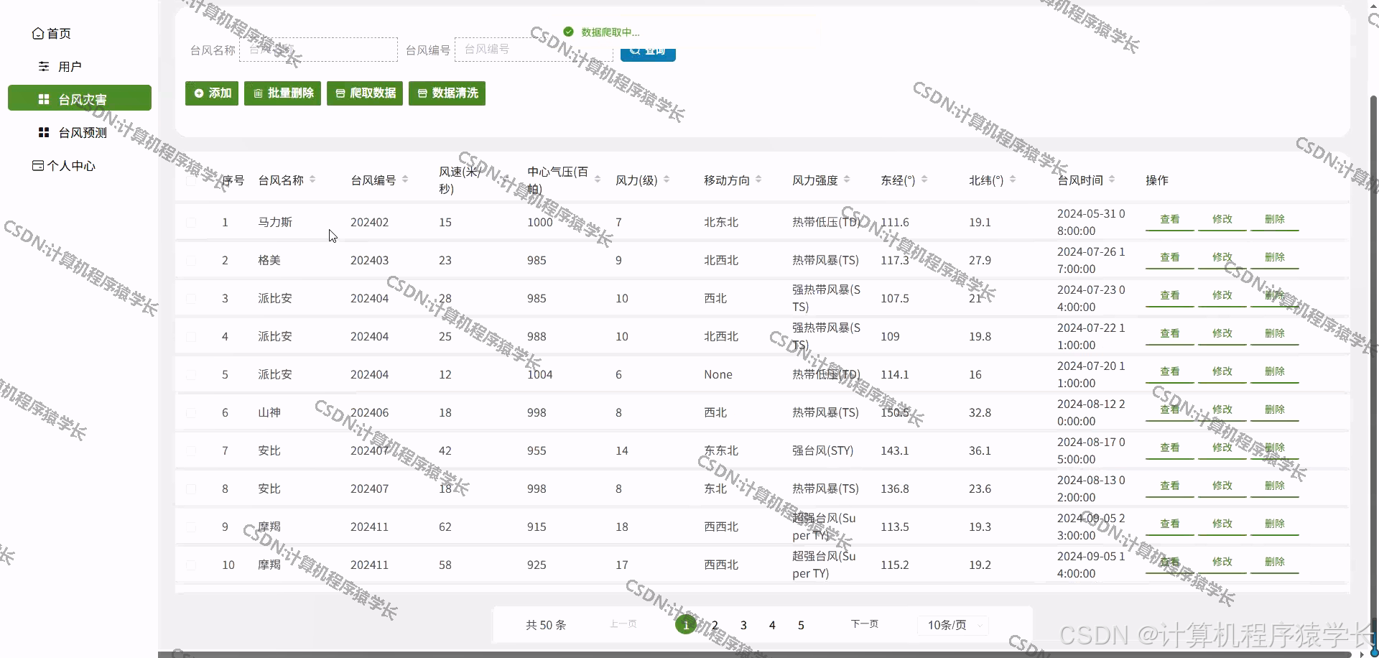Sort by 台风时间 column arrows

point(1112,180)
